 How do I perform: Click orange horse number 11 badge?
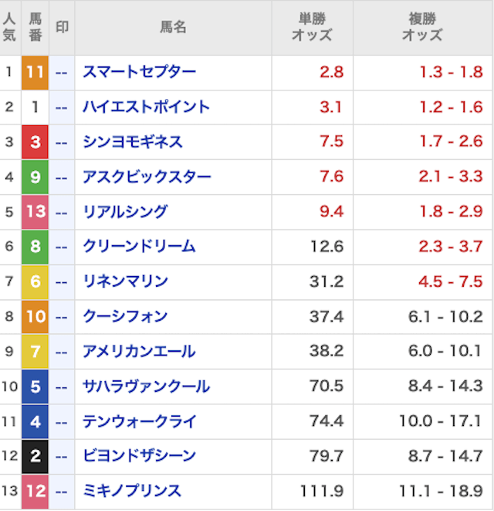tap(35, 72)
